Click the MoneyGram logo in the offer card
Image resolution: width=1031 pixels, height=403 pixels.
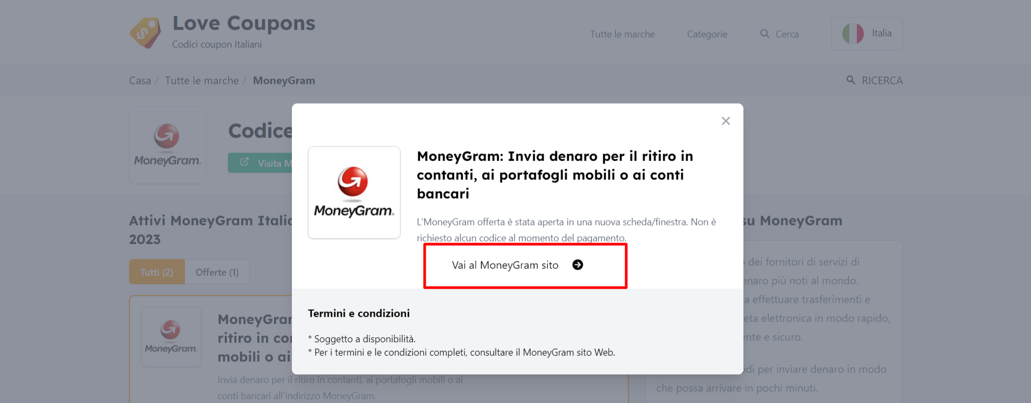[171, 337]
